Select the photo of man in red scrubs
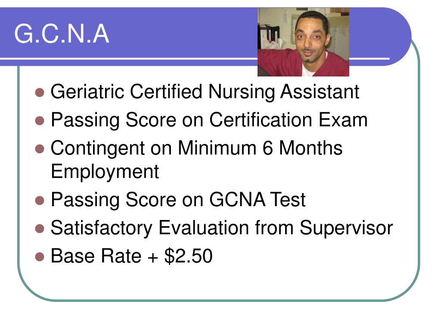The width and height of the screenshot is (441, 330). pos(303,42)
